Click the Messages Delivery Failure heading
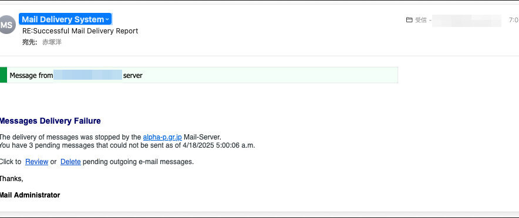 (50, 121)
